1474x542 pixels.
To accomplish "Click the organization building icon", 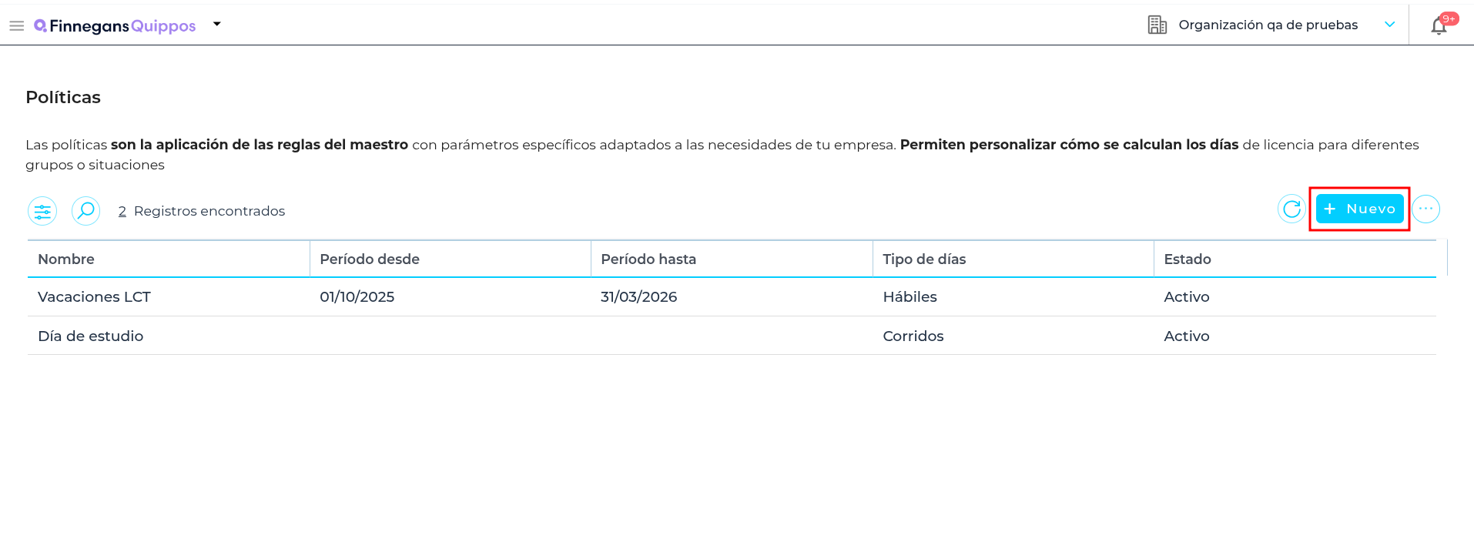I will point(1157,25).
